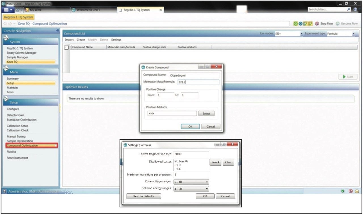The height and width of the screenshot is (215, 363).
Task: Open the help icon in title bar
Action: [x=355, y=9]
